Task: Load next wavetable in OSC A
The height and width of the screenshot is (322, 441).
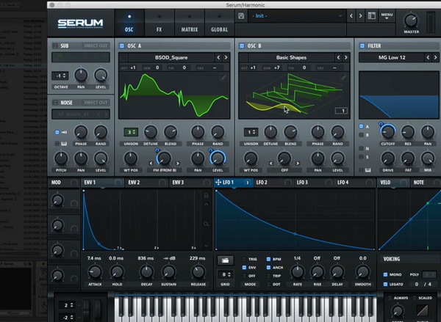Action: tap(226, 57)
